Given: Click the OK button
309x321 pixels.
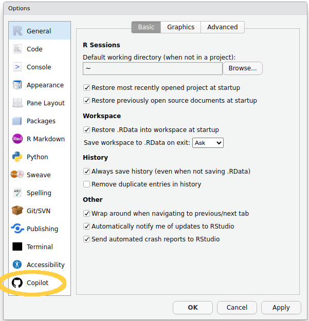Looking at the screenshot, I should [x=193, y=308].
